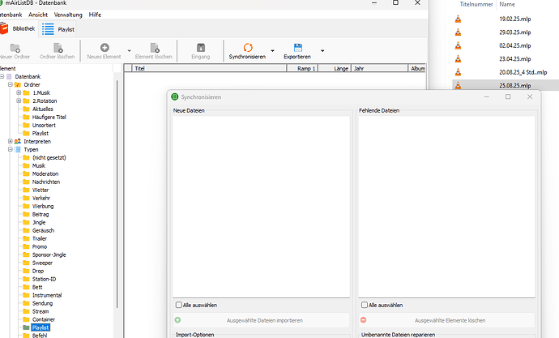Screen dimensions: 559x338
Task: Open the Neues Element dropdown arrow
Action: (129, 51)
